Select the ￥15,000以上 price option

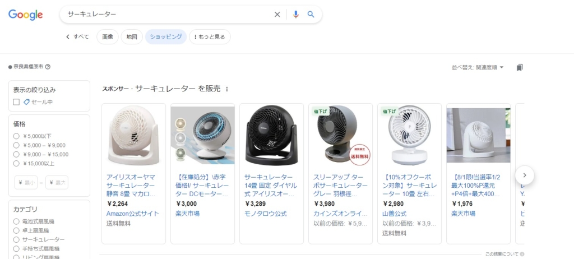coord(16,163)
